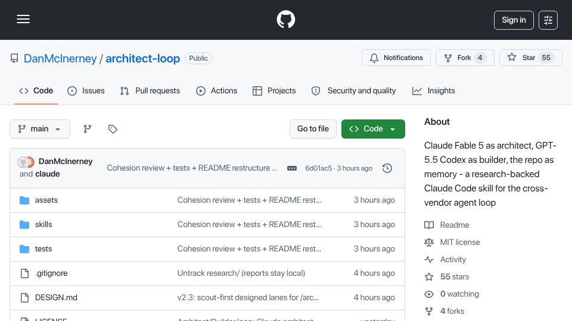This screenshot has width=572, height=321.
Task: Open assets row commit message link
Action: [x=249, y=200]
